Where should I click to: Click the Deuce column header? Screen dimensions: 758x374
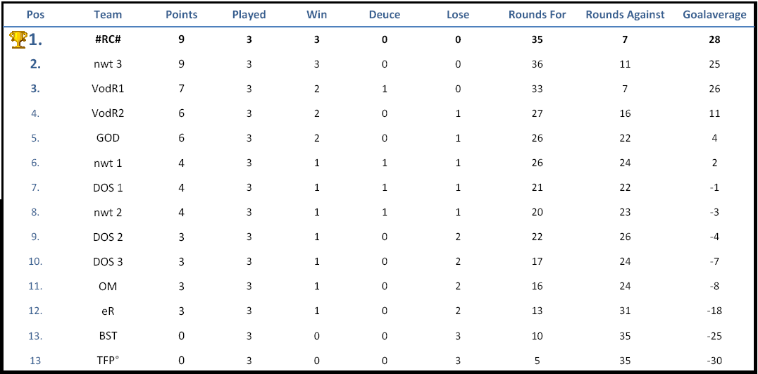[385, 15]
